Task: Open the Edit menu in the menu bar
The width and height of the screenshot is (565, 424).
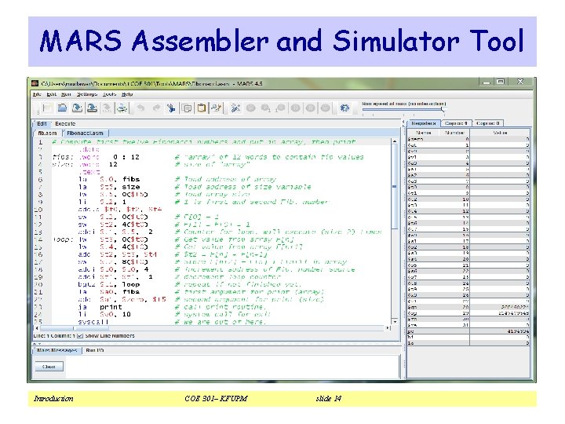Action: pyautogui.click(x=52, y=94)
